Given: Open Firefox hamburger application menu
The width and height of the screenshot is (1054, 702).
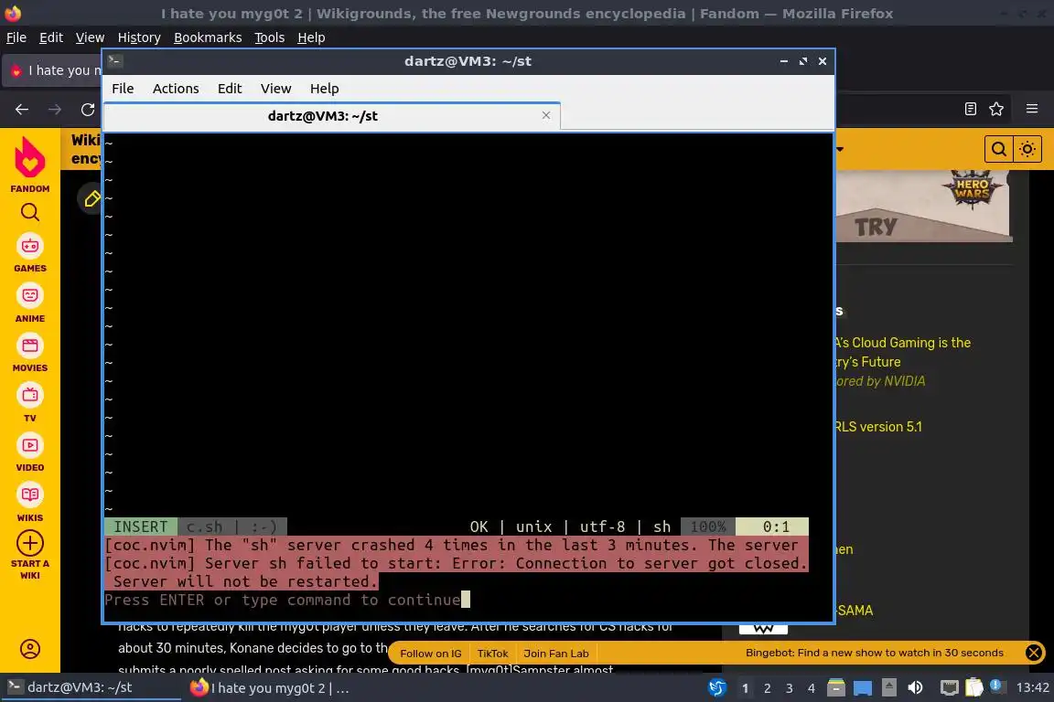Looking at the screenshot, I should pyautogui.click(x=1032, y=109).
